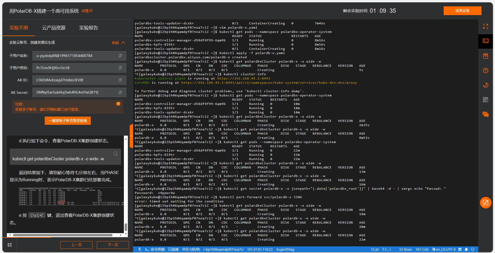The image size is (495, 253).
Task: Click the orange help icon in the notice box
Action: point(118,104)
